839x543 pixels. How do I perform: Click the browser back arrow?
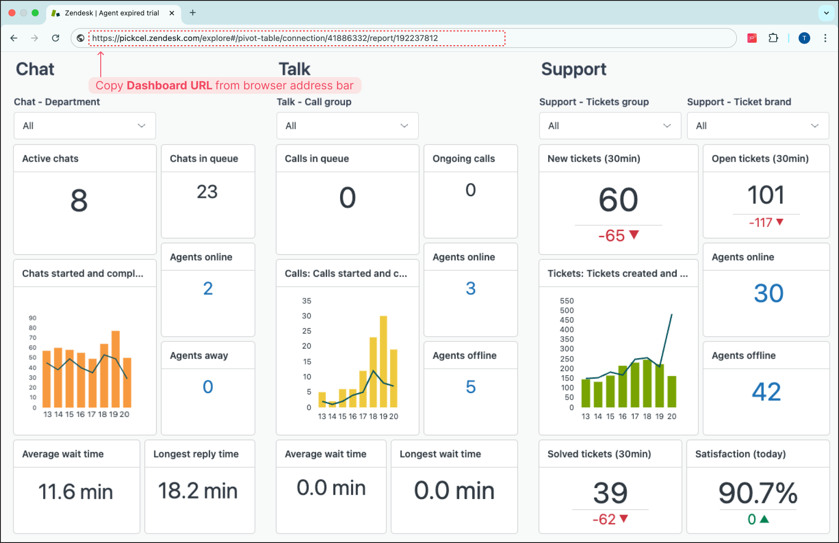tap(14, 38)
